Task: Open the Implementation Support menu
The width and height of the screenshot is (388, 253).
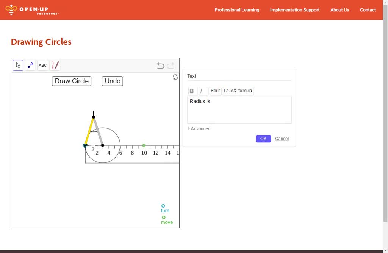Action: [295, 10]
